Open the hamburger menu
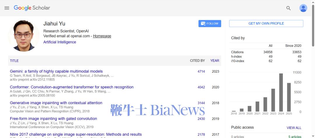 [7, 8]
